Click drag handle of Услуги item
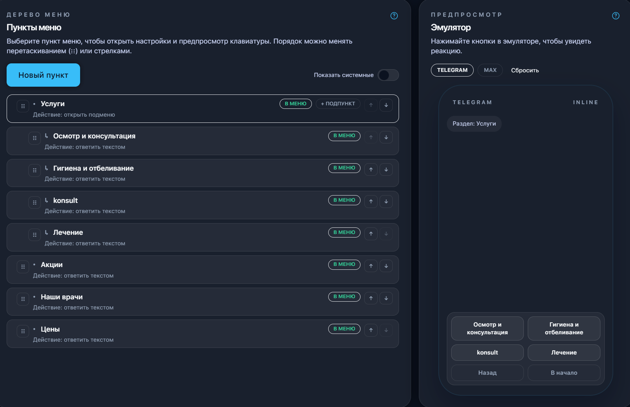The width and height of the screenshot is (630, 407). [23, 106]
